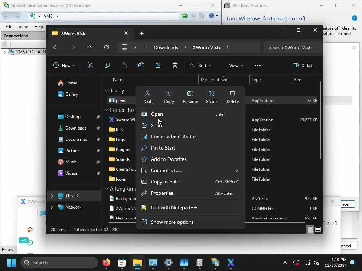This screenshot has height=271, width=362.
Task: Go up one folder level
Action: point(89,47)
